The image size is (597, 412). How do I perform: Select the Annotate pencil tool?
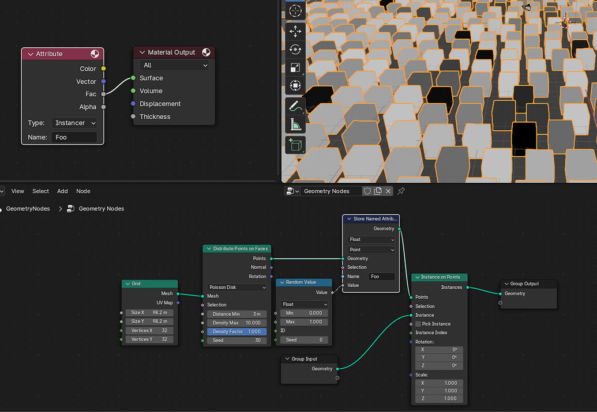pyautogui.click(x=295, y=106)
